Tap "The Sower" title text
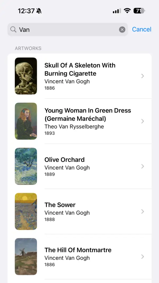159x283 pixels. coord(60,205)
